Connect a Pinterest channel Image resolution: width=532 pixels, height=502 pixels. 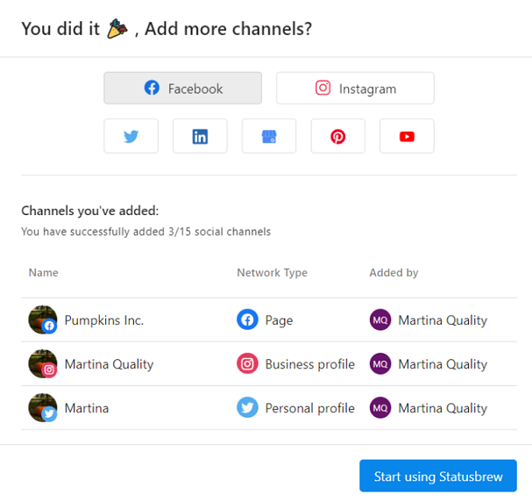(338, 136)
